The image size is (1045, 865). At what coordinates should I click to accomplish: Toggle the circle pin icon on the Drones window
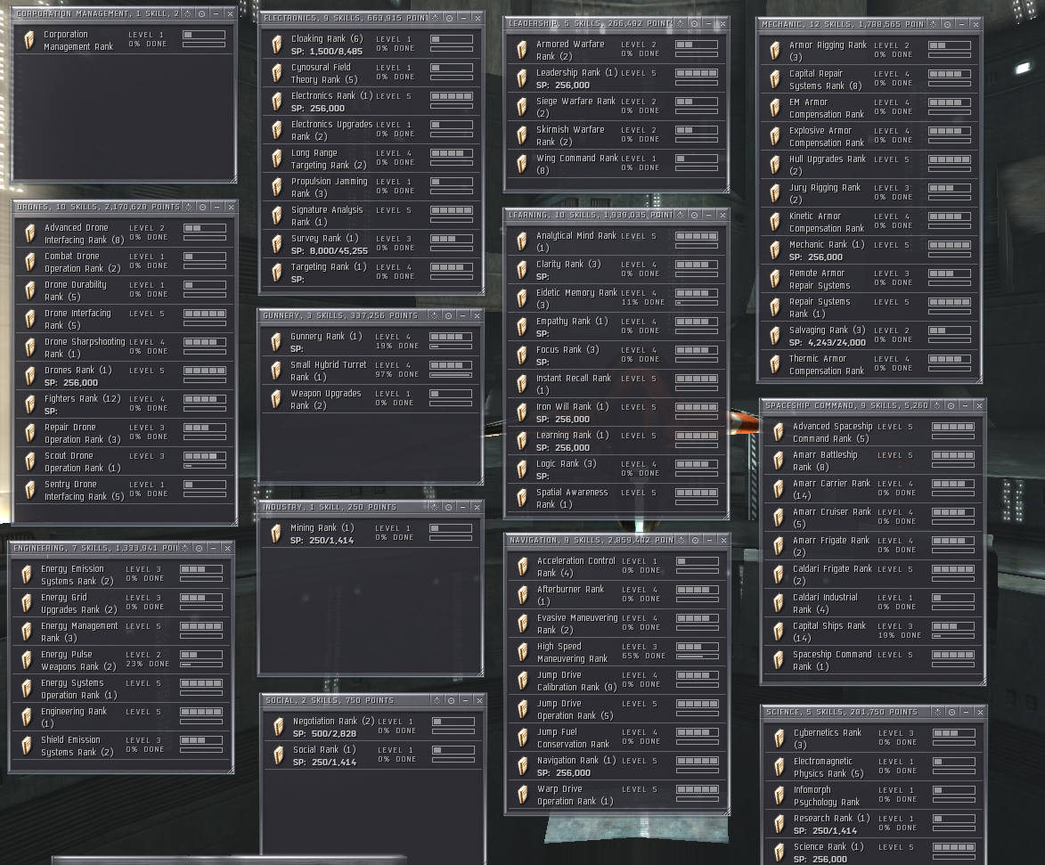(x=202, y=208)
